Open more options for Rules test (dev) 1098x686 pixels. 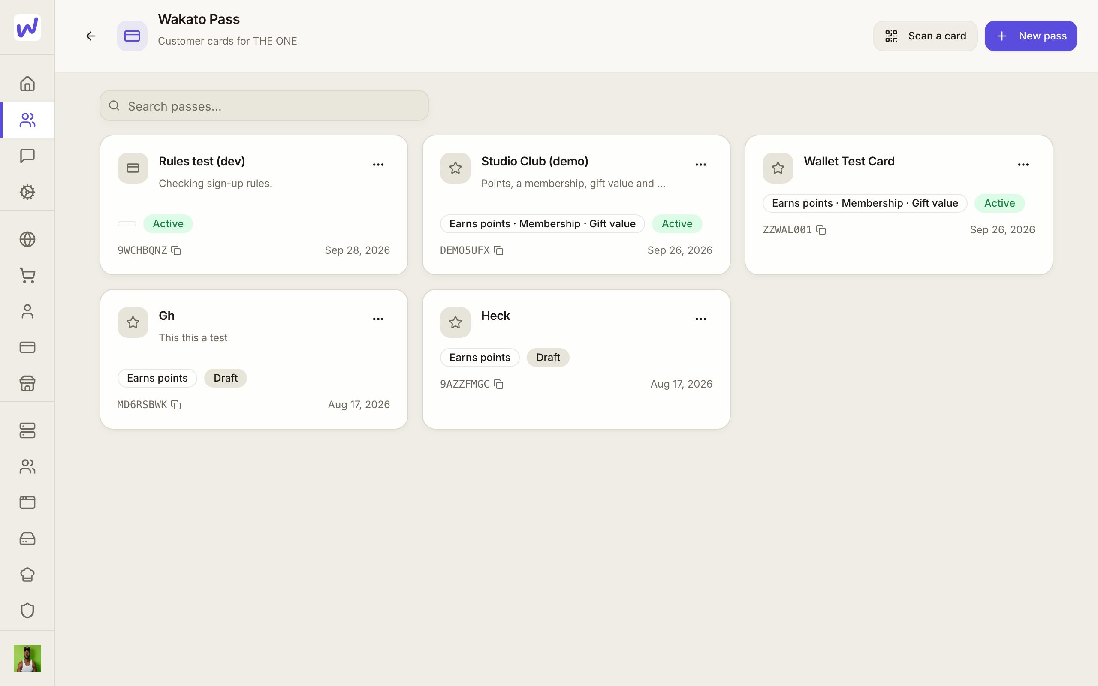(378, 165)
